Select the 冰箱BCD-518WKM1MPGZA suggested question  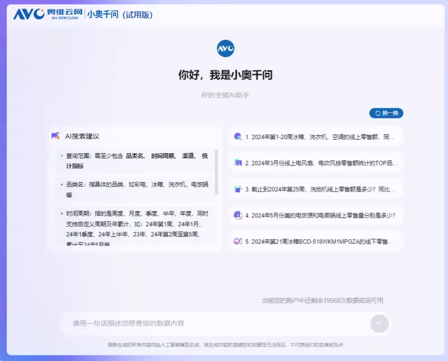[320, 241]
